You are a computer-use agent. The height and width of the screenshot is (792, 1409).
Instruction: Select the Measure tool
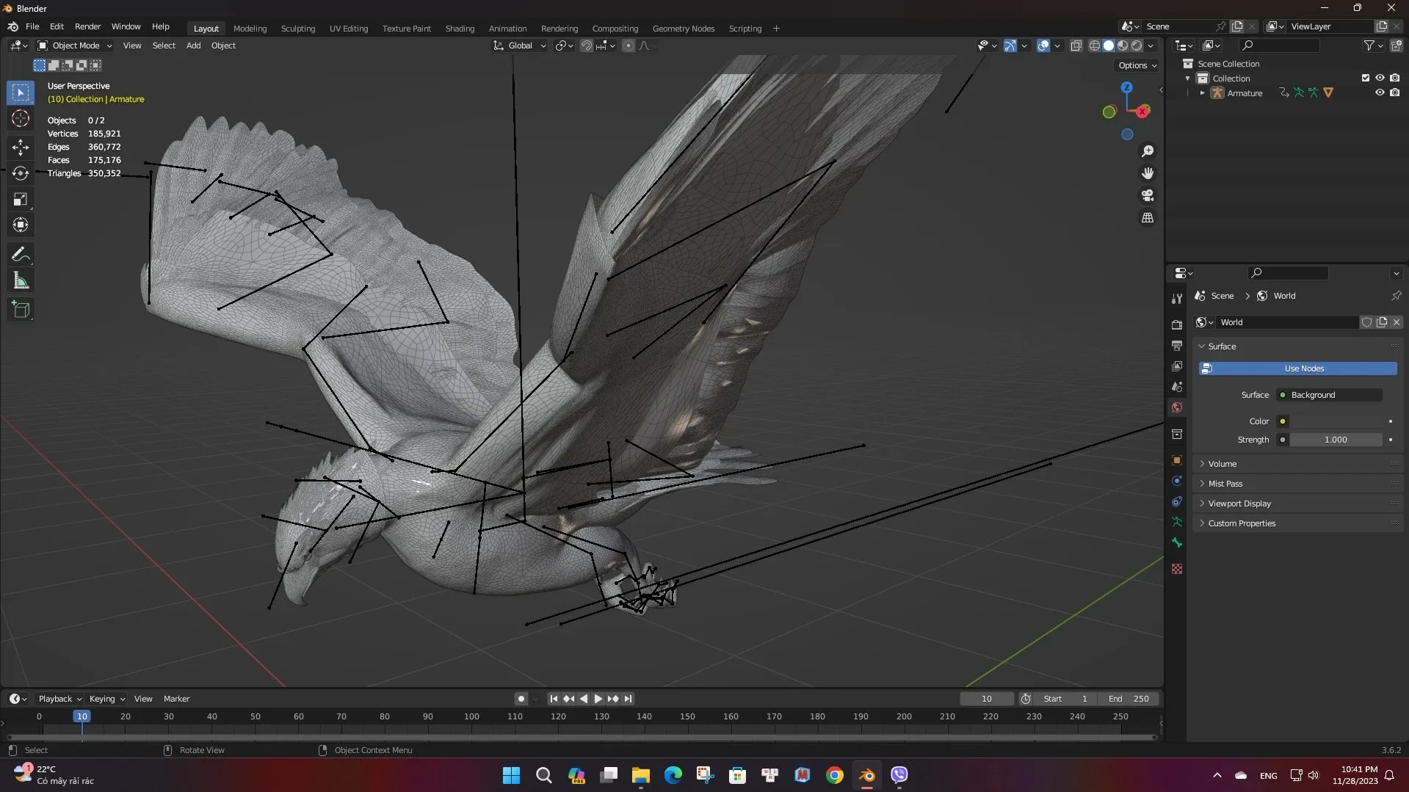20,280
